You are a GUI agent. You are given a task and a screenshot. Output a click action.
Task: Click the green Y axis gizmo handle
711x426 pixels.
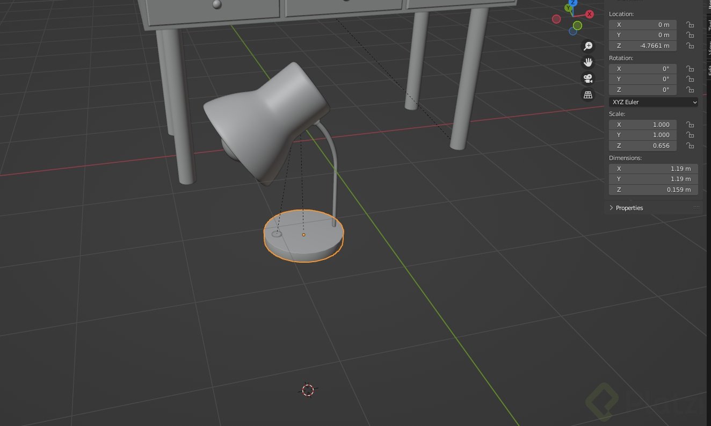(x=568, y=8)
